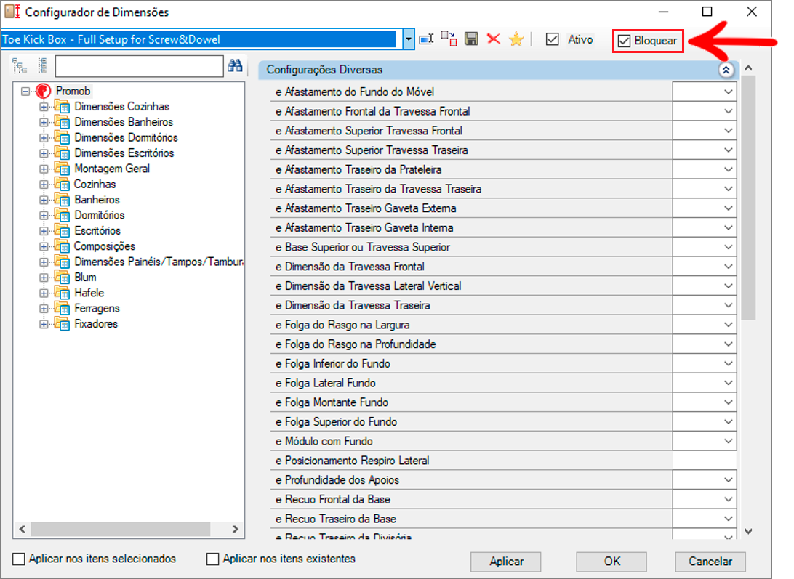The height and width of the screenshot is (579, 794).
Task: Open the configuration name dropdown arrow
Action: (x=409, y=39)
